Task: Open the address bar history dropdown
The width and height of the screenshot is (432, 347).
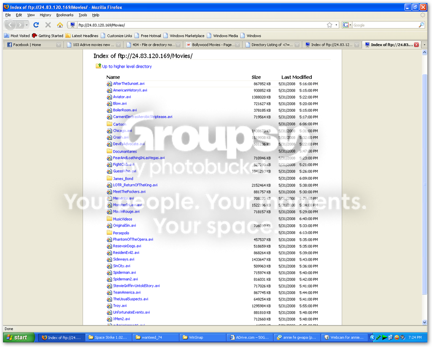Action: pos(336,25)
